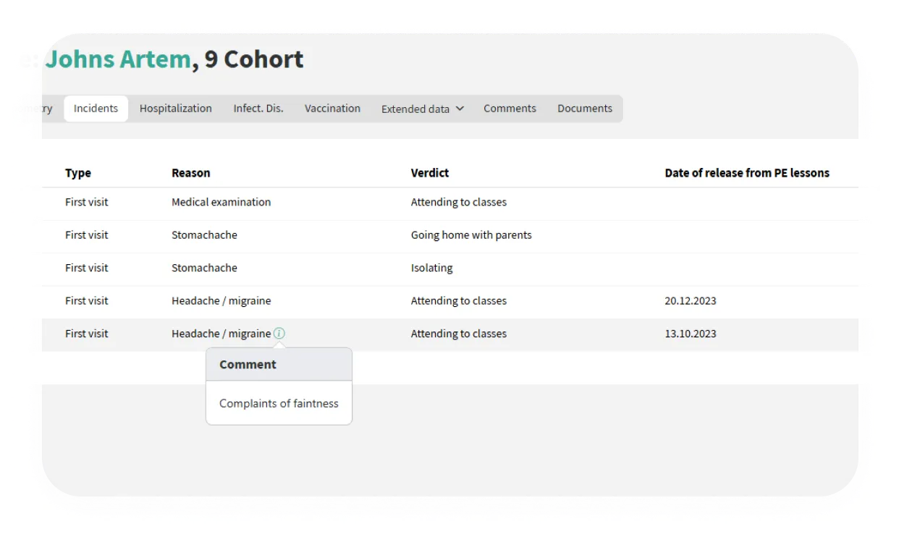Image resolution: width=899 pixels, height=545 pixels.
Task: Click the 20.12.2023 release date cell
Action: [691, 301]
